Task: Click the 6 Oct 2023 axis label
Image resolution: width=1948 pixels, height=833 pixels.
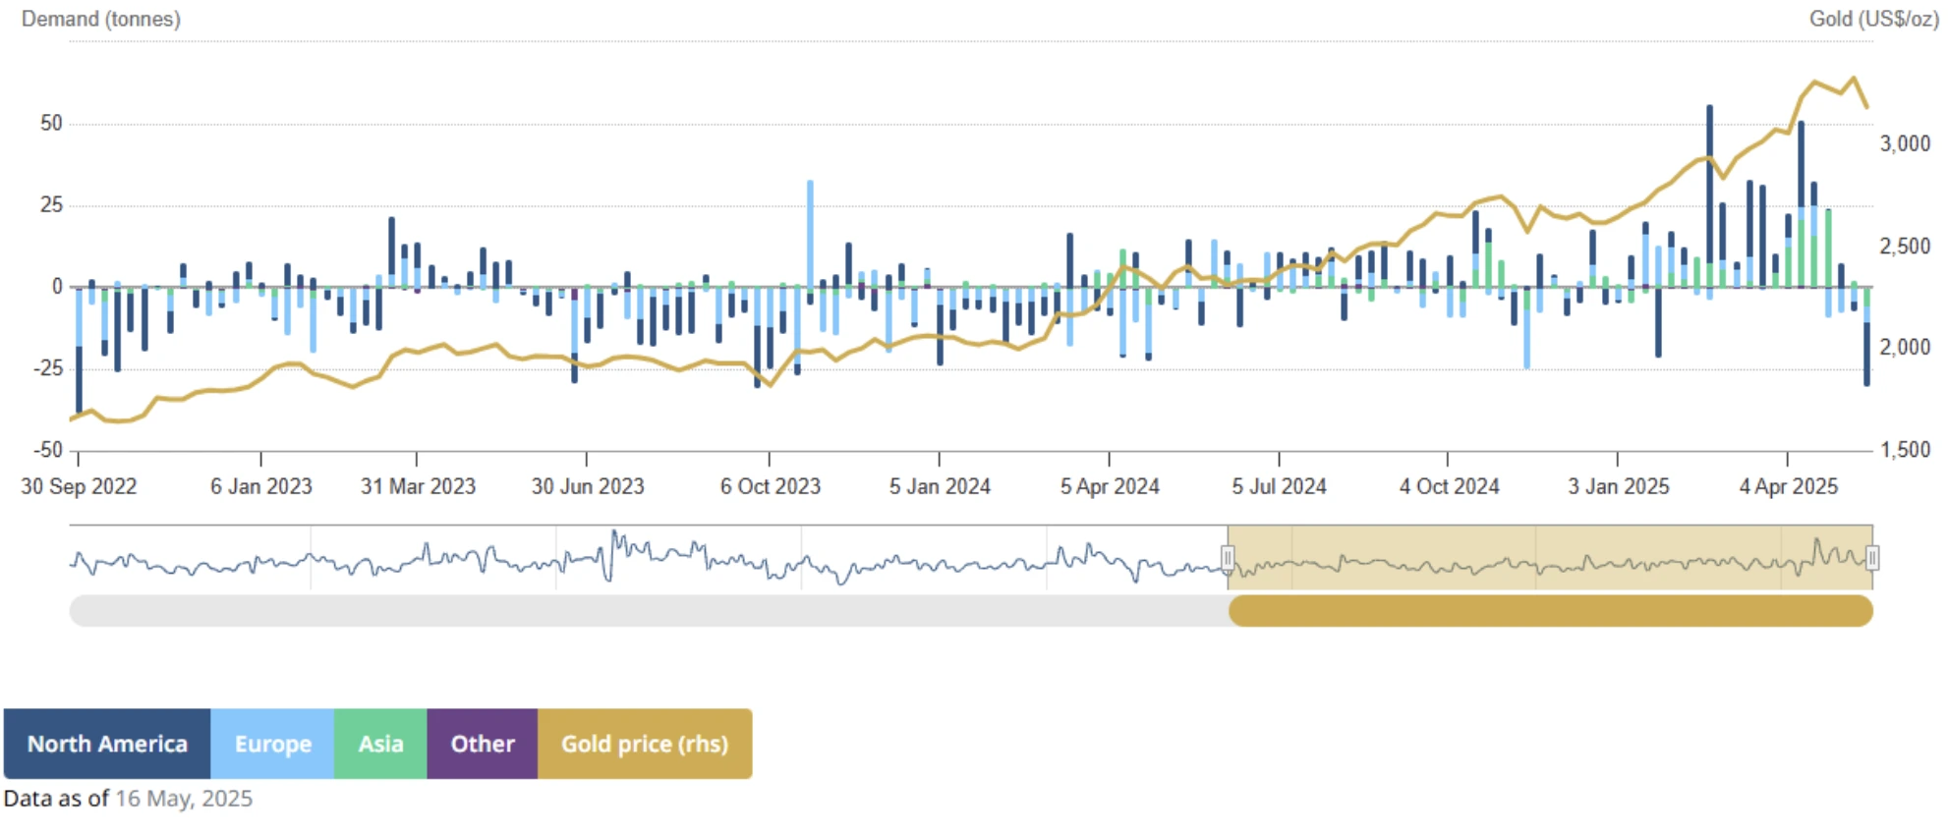Action: (770, 486)
